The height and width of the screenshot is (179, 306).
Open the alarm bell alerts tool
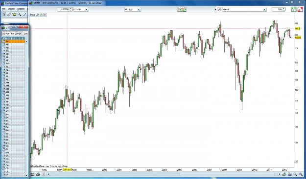click(x=14, y=14)
